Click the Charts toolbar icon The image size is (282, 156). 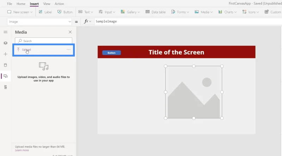pos(220,12)
